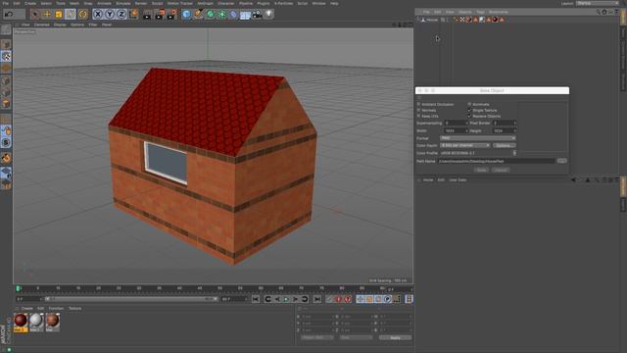Uncheck the Single Texture checkbox
627x353 pixels.
coord(469,110)
